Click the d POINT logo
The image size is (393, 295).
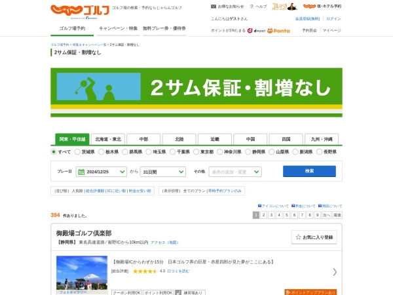pyautogui.click(x=256, y=31)
